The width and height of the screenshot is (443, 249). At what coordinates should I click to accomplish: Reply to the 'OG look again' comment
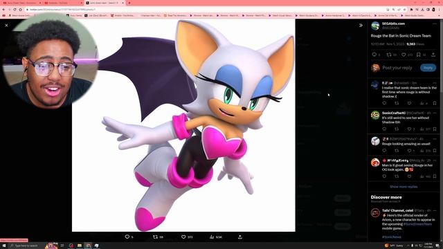point(384,176)
